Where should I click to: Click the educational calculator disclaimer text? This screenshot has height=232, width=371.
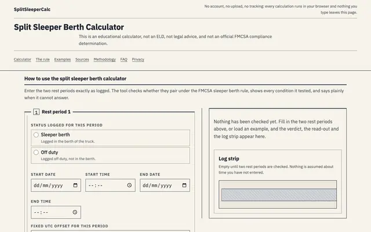(x=175, y=40)
